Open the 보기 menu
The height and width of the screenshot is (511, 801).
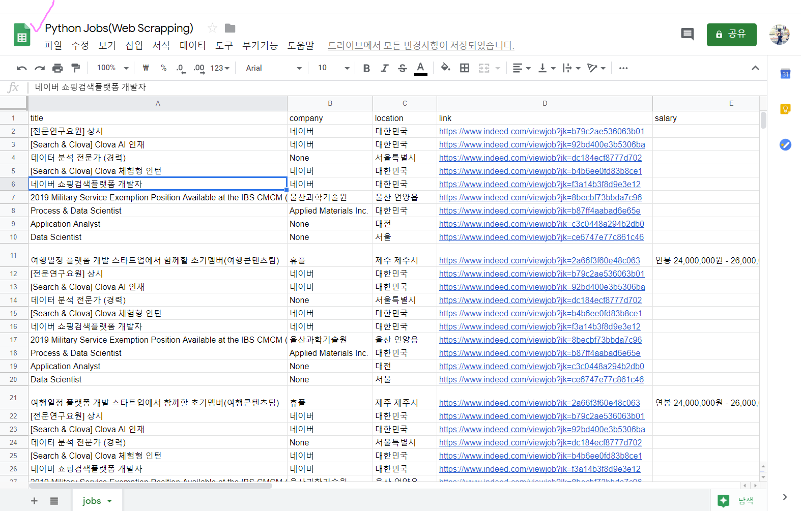[107, 45]
